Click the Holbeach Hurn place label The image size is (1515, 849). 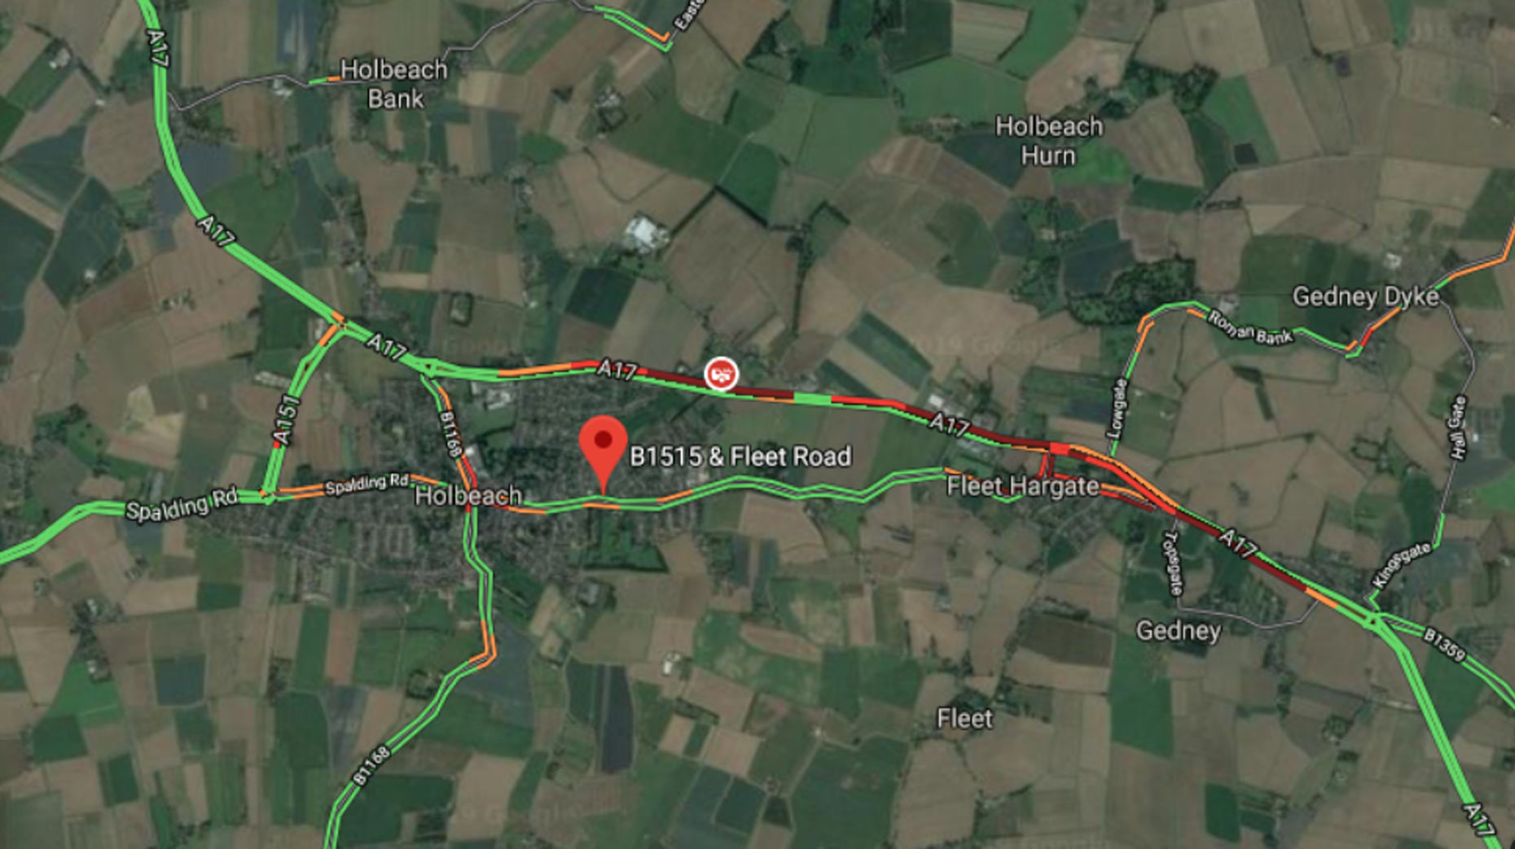(x=1049, y=141)
